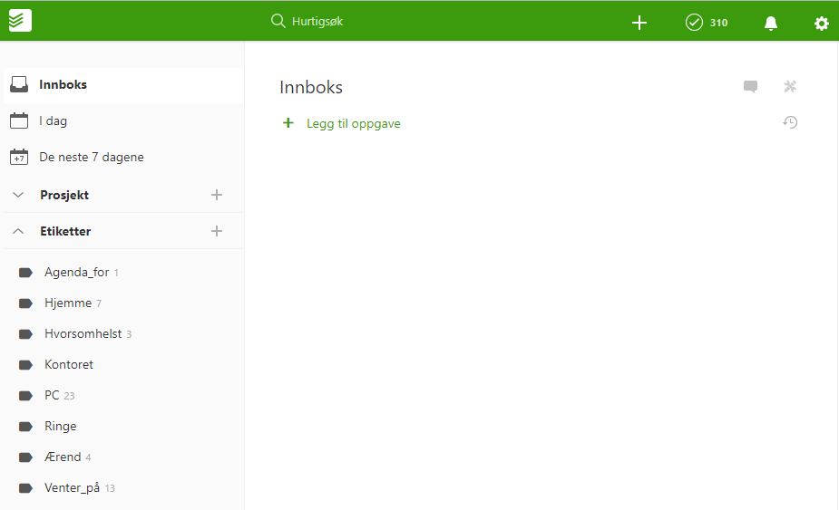Viewport: 839px width, 510px height.
Task: Show completed tasks history icon
Action: point(790,122)
